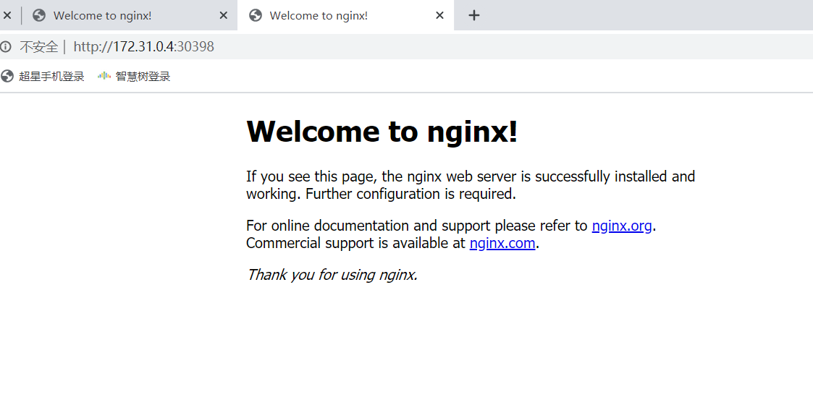The height and width of the screenshot is (405, 813).
Task: Close the active Welcome to nginx tab
Action: [x=439, y=15]
